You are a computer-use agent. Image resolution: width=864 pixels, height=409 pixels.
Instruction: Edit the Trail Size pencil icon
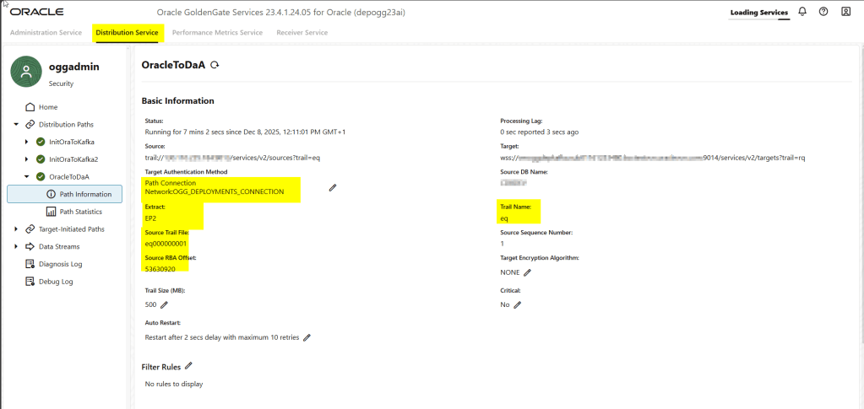tap(165, 304)
